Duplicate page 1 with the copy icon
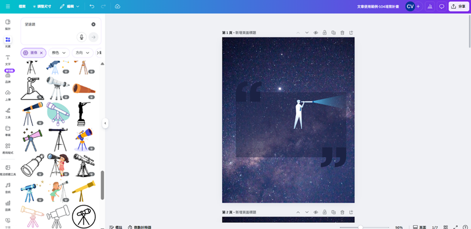This screenshot has height=229, width=471. click(x=333, y=33)
